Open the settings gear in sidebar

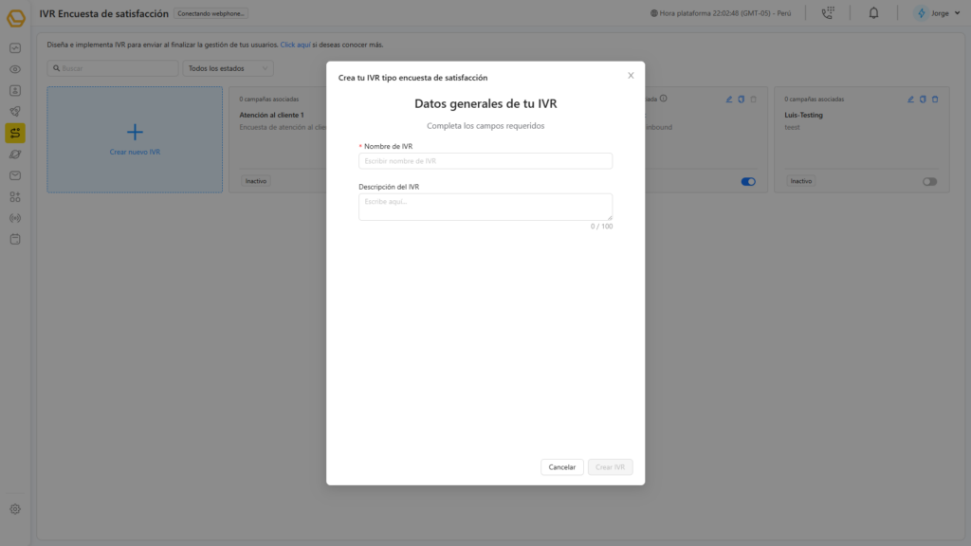click(15, 509)
